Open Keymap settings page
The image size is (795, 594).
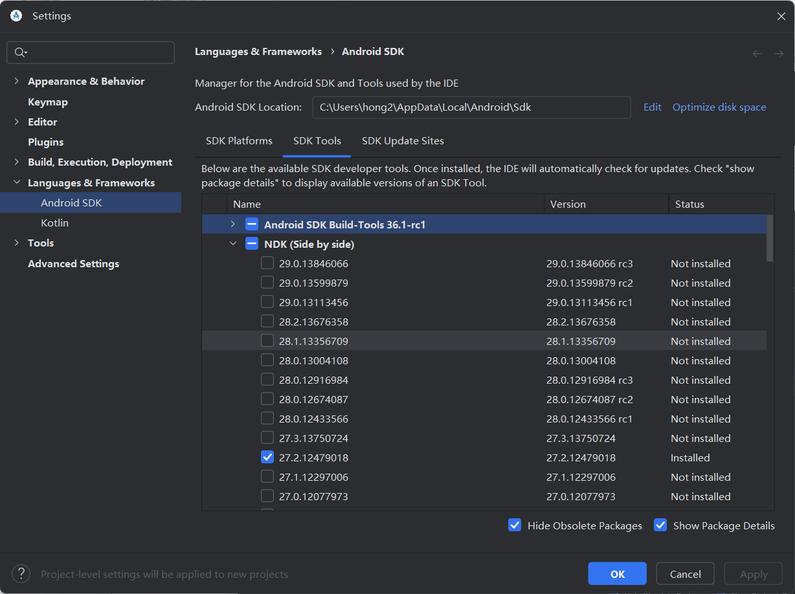click(x=48, y=102)
